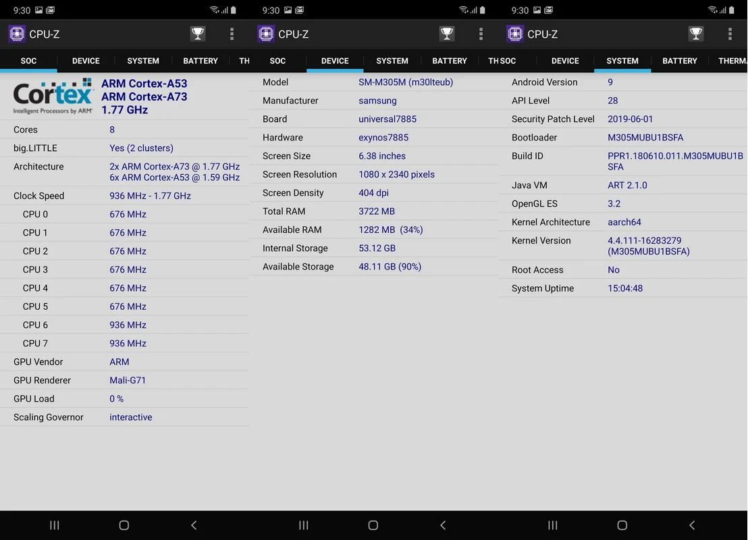Tap Kernel Architecture value aarch64
The image size is (748, 540).
pos(624,222)
